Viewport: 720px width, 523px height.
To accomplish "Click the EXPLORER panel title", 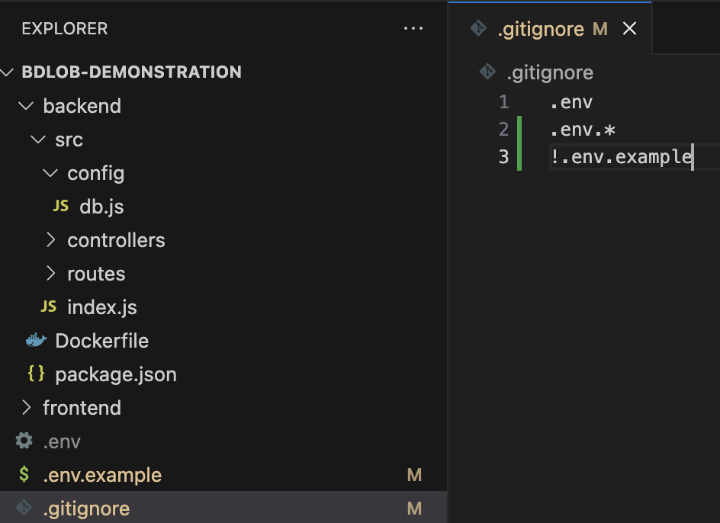I will pyautogui.click(x=65, y=28).
